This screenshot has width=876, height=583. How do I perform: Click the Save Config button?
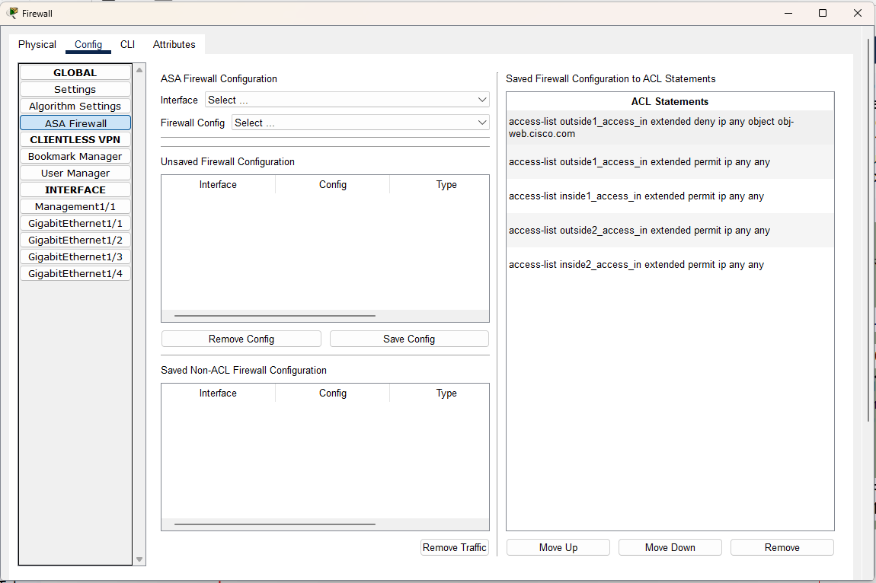coord(408,338)
